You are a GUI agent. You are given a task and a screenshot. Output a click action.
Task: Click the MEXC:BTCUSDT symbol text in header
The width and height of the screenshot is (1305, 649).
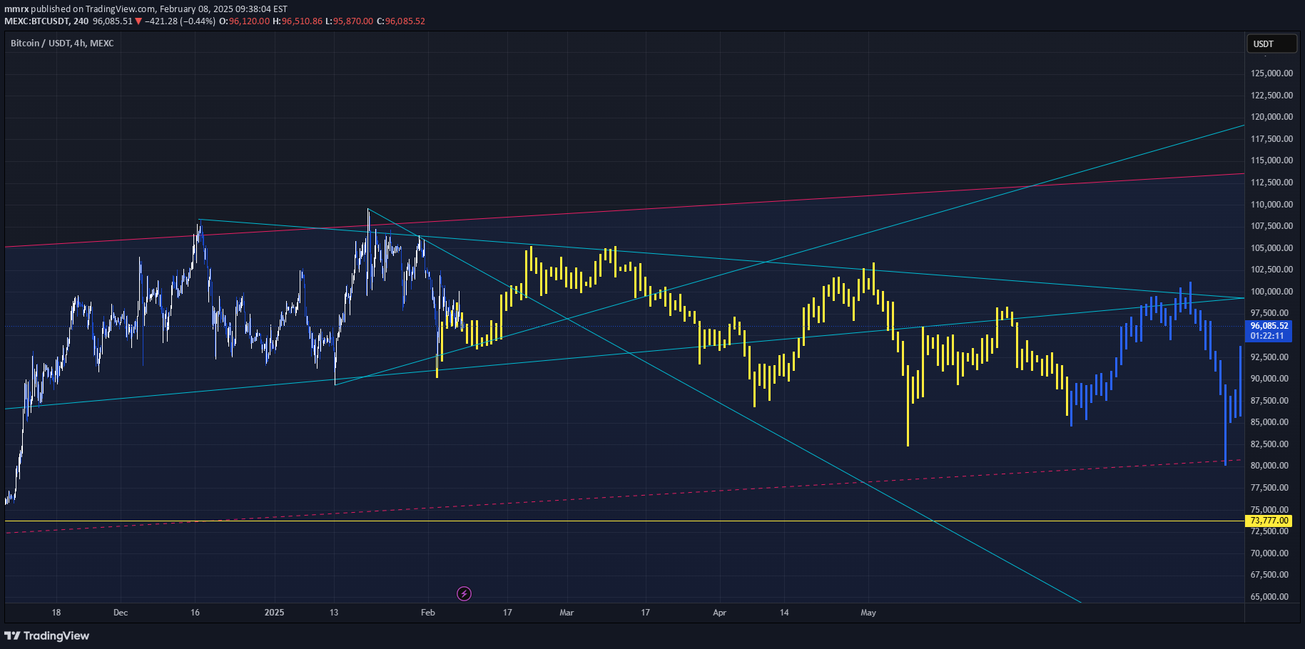tap(36, 21)
